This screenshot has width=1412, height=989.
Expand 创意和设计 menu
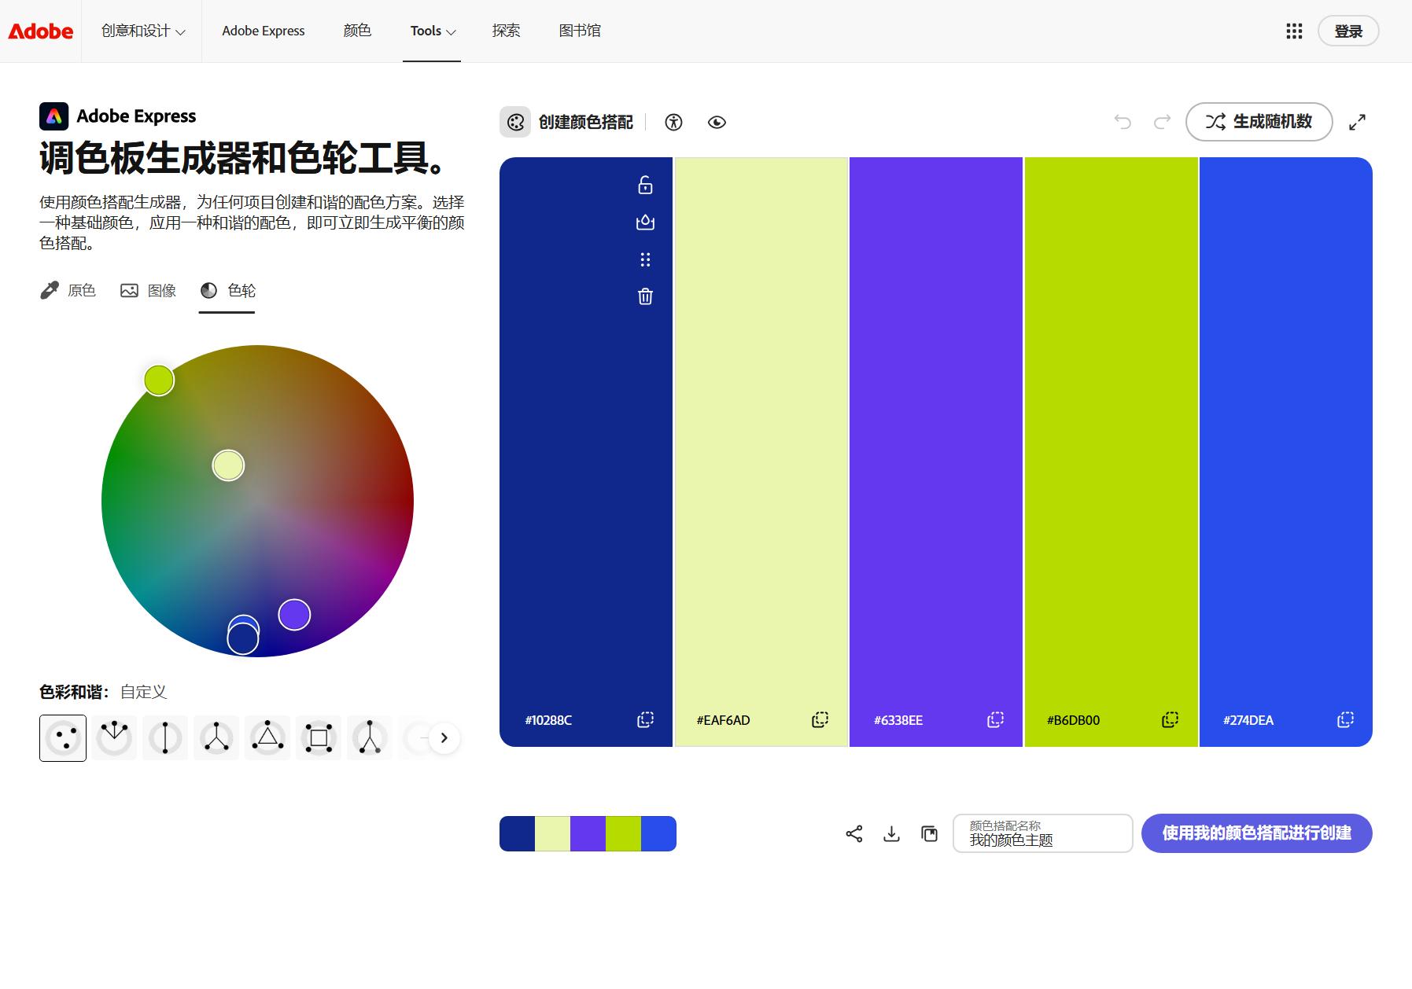[143, 31]
